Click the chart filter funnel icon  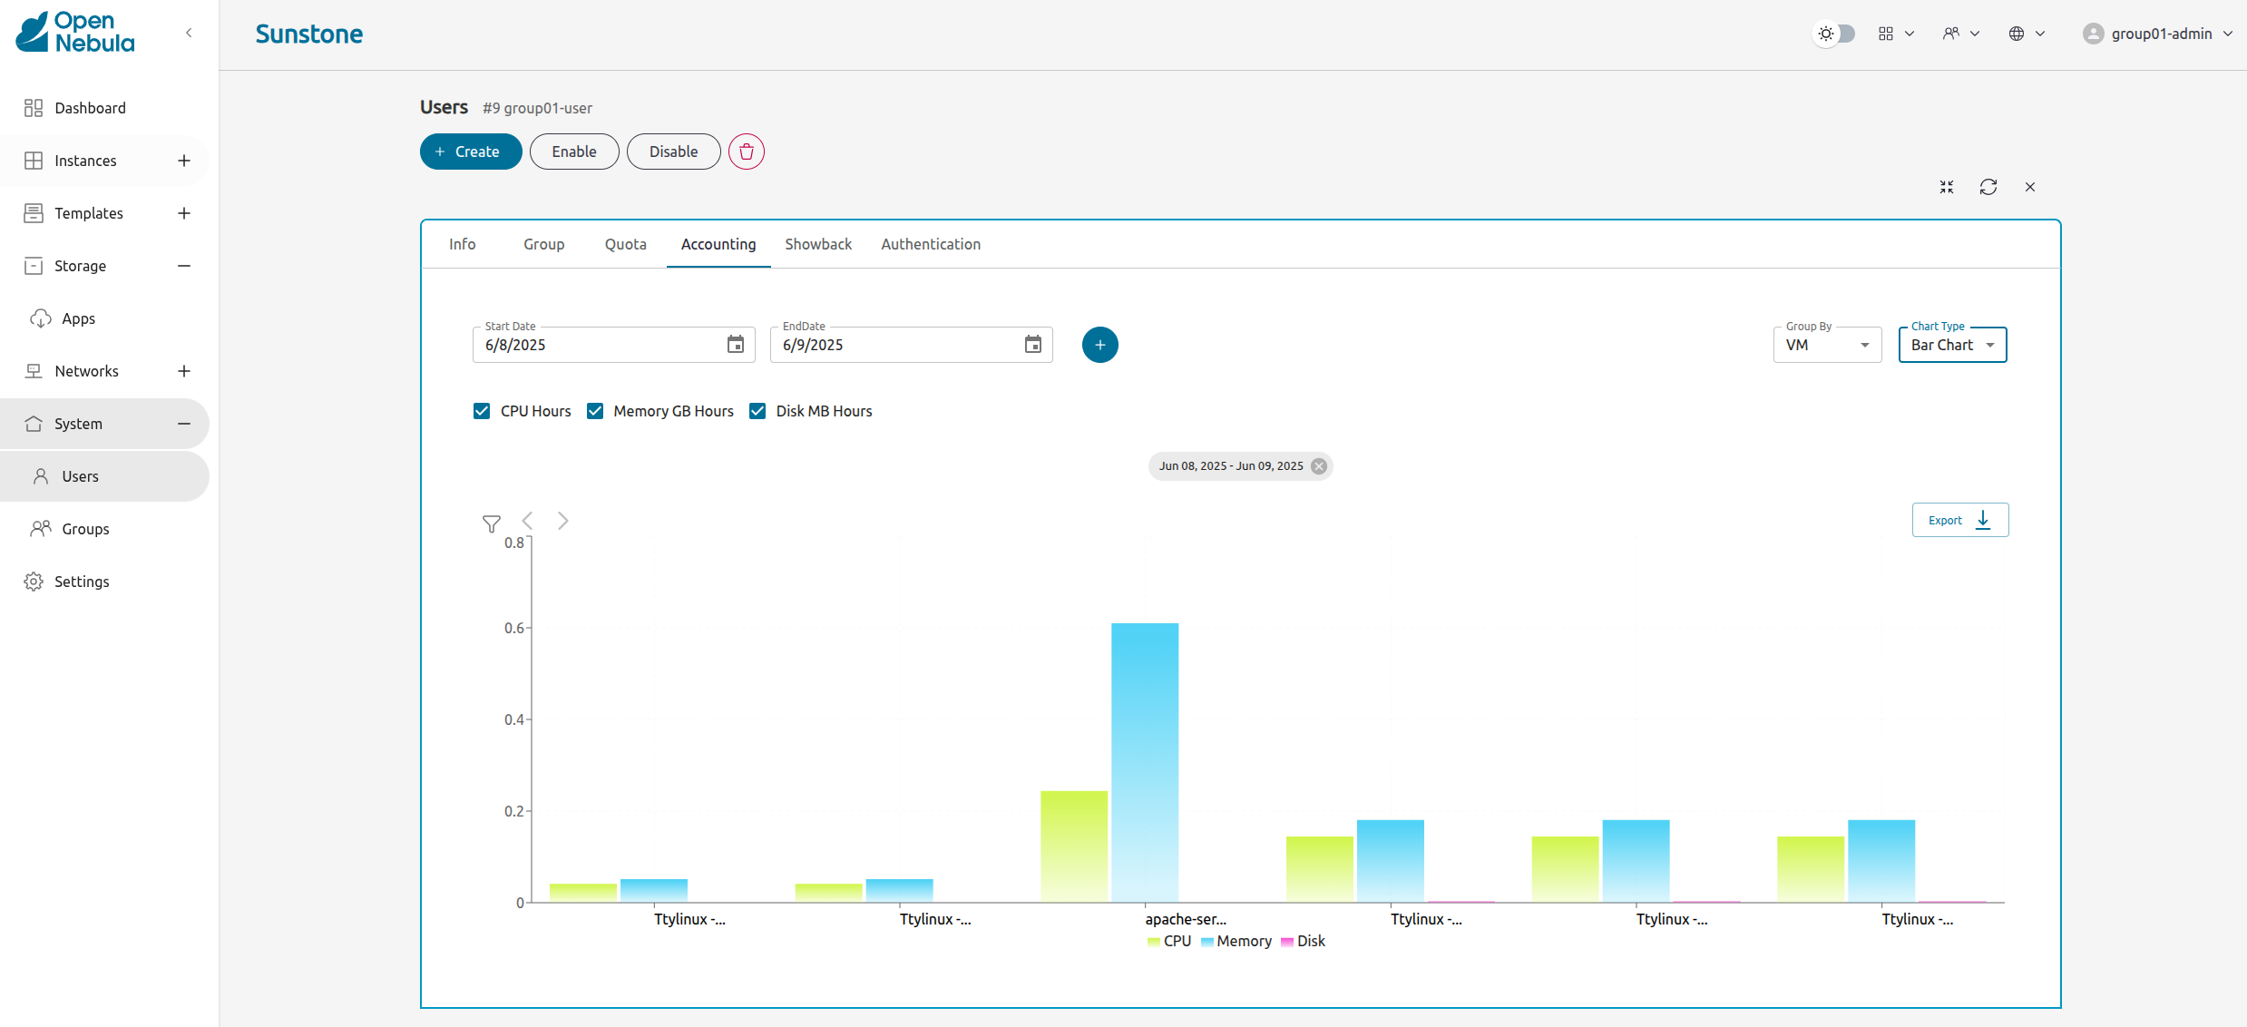pyautogui.click(x=491, y=523)
